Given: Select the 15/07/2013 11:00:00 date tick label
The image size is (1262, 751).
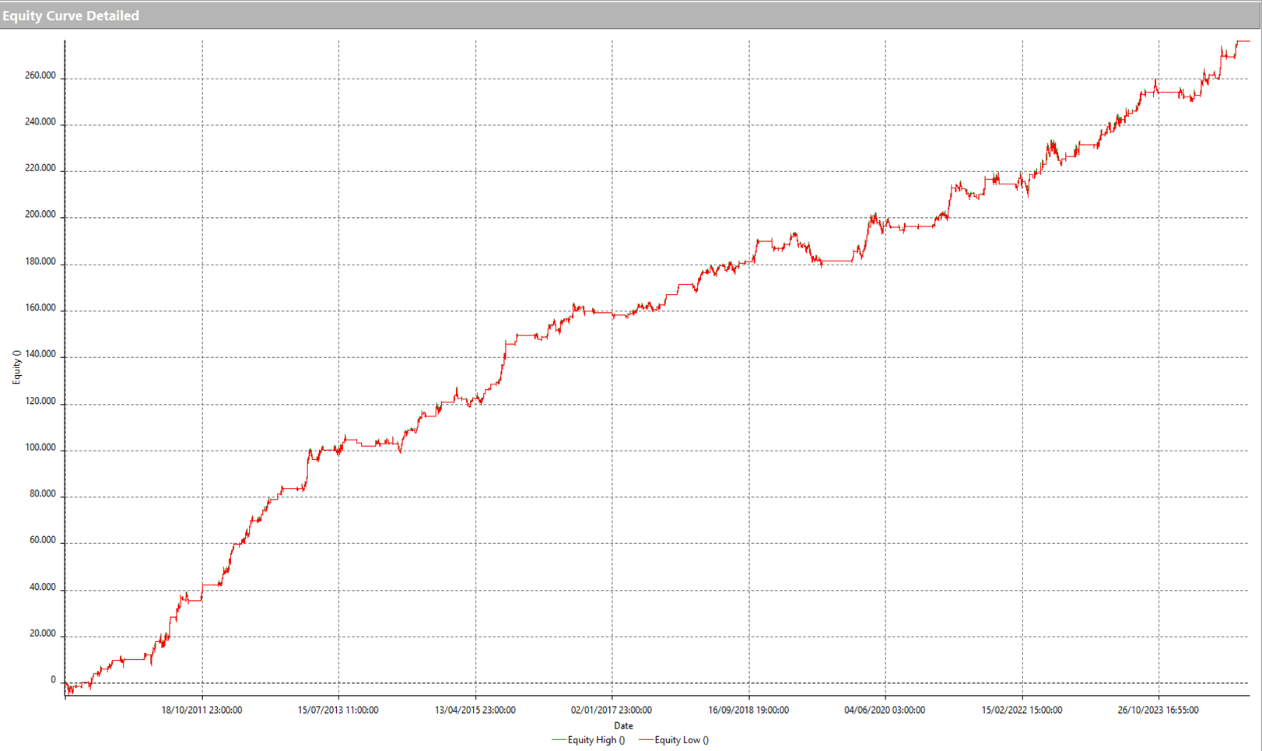Looking at the screenshot, I should tap(339, 710).
